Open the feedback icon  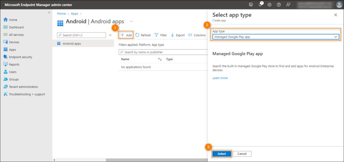(288, 5)
